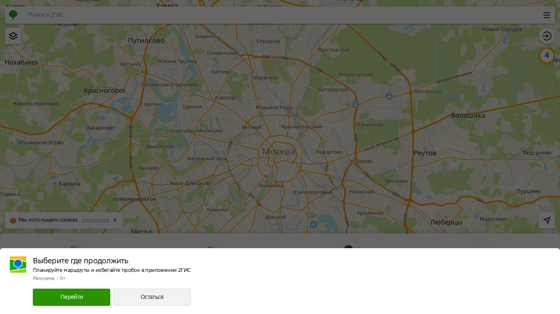Click the 'Якиманка' district label
The width and height of the screenshot is (560, 314).
tap(271, 186)
